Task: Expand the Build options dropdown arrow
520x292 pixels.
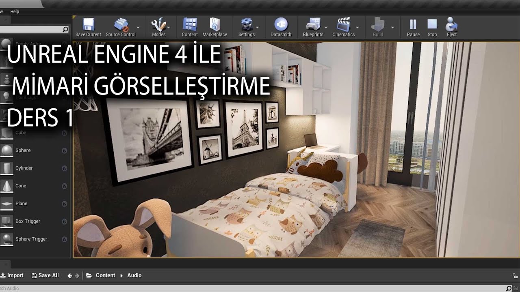Action: click(392, 28)
